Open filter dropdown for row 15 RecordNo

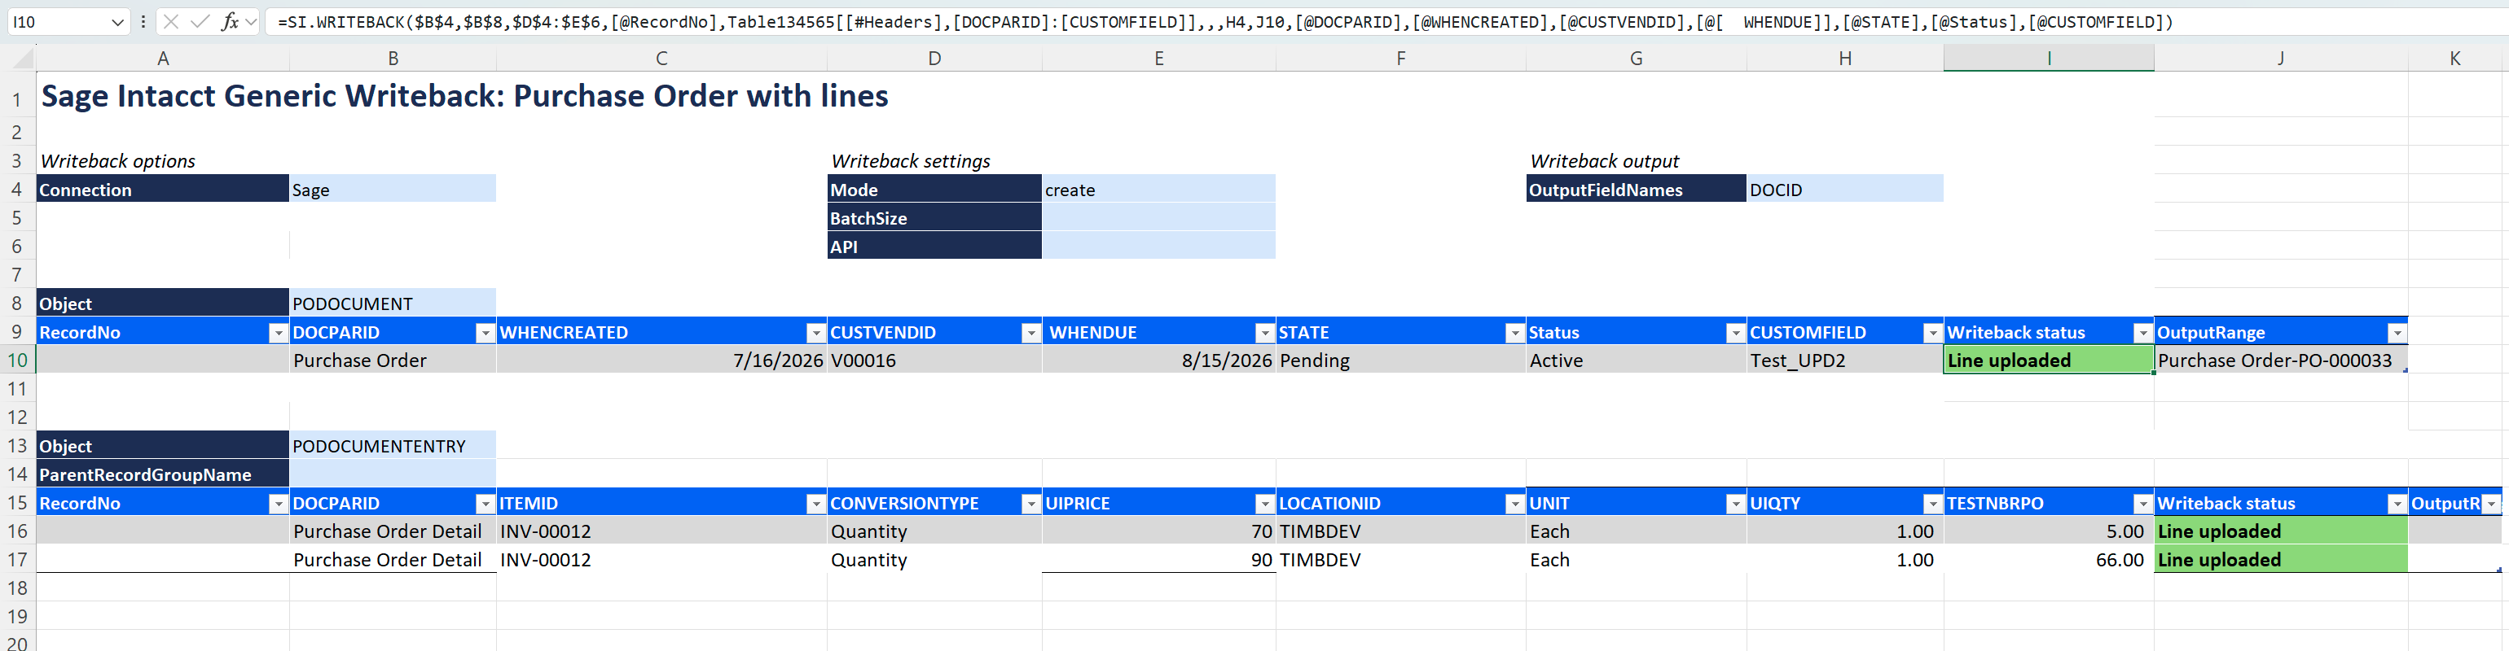[278, 503]
